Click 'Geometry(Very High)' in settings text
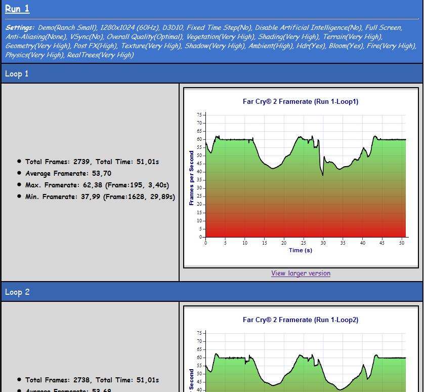The image size is (425, 392). (x=38, y=46)
